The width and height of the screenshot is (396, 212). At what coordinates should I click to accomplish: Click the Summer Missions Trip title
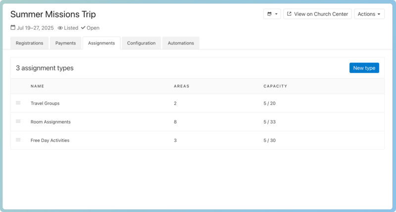point(53,14)
